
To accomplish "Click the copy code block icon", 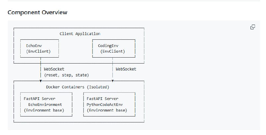I will (253, 27).
